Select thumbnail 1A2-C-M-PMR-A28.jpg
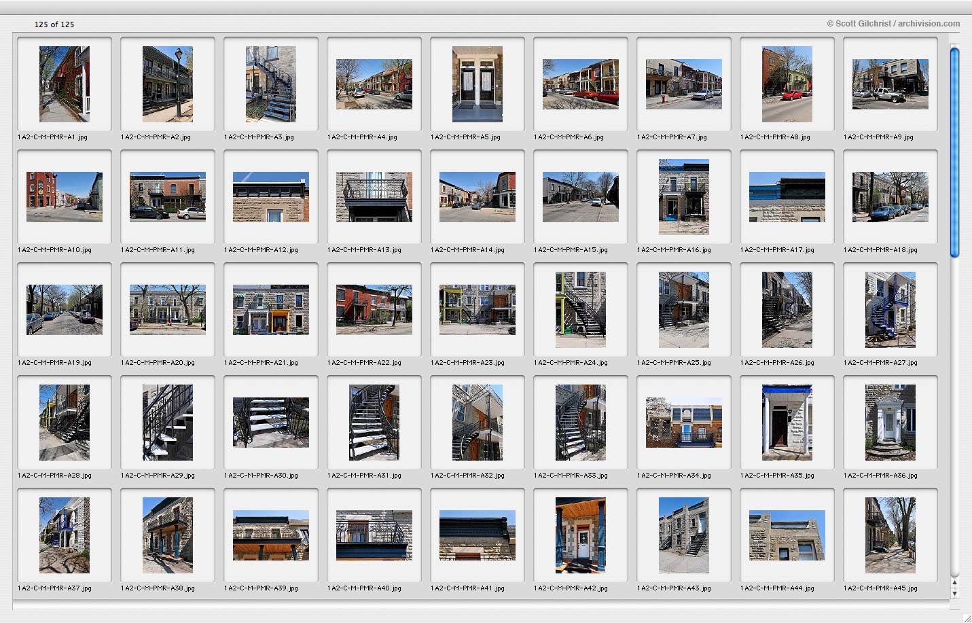 (65, 423)
